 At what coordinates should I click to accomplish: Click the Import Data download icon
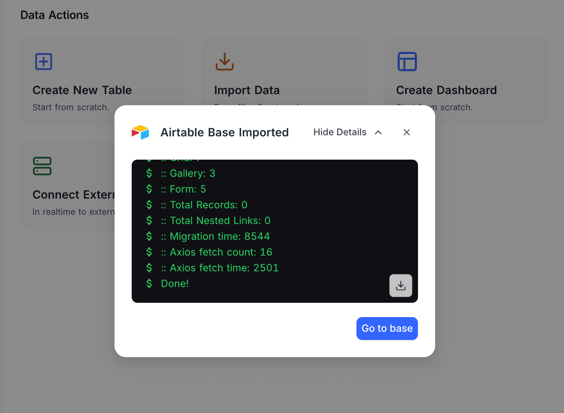(x=225, y=62)
